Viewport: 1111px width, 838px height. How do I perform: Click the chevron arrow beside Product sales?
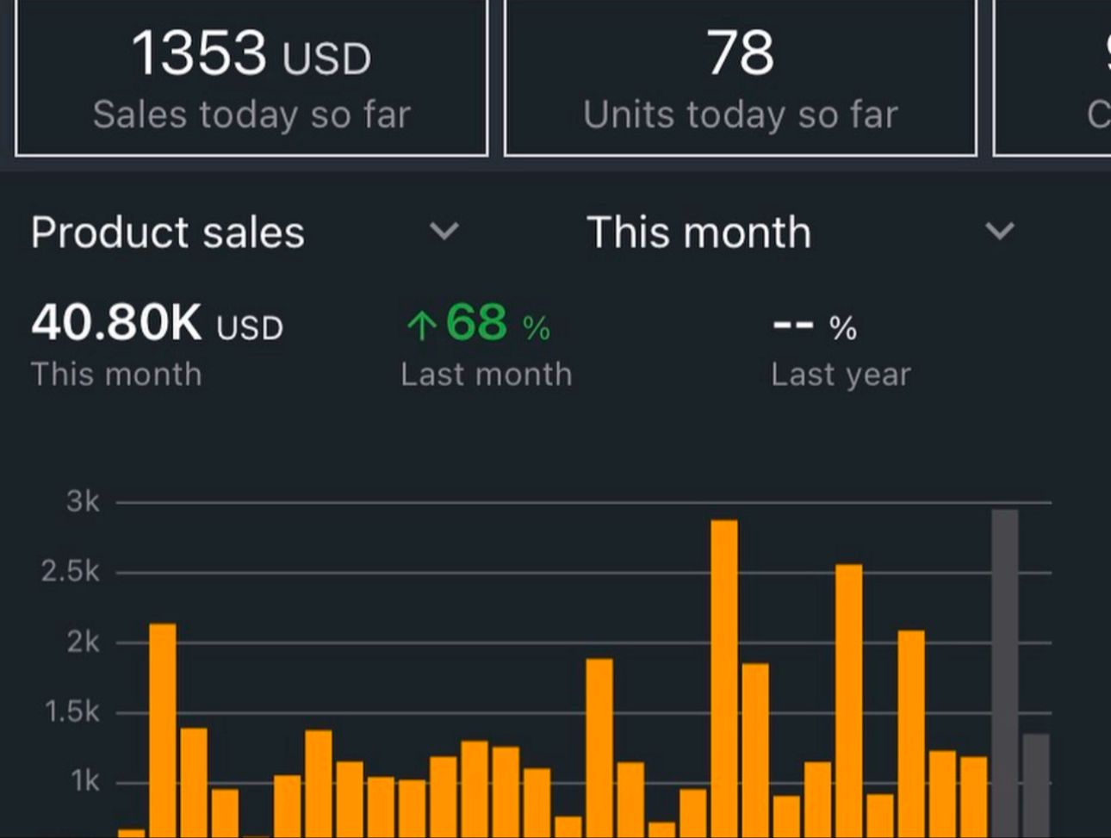444,231
